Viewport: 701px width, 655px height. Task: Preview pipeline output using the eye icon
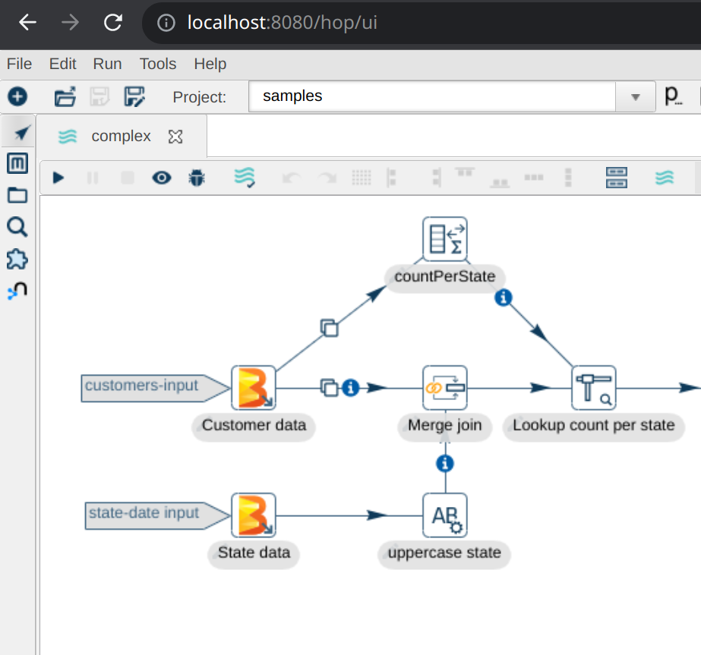point(162,178)
